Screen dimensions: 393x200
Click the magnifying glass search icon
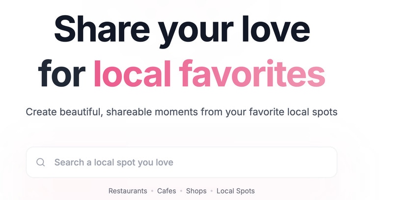click(x=41, y=162)
